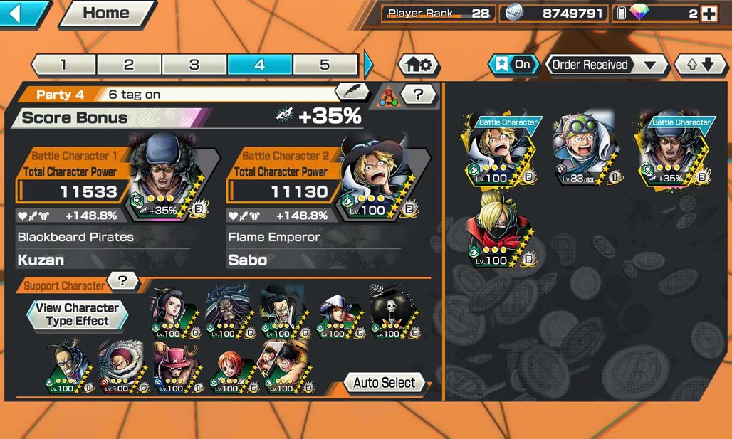Show next party tabs with the arrow
This screenshot has height=439, width=732.
(x=368, y=64)
